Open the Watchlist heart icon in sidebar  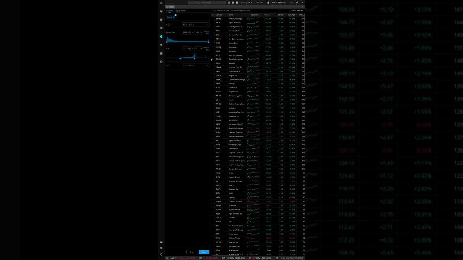point(161,12)
